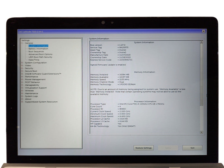The width and height of the screenshot is (224, 168).
Task: Select the Maintenance label
Action: 32,94
